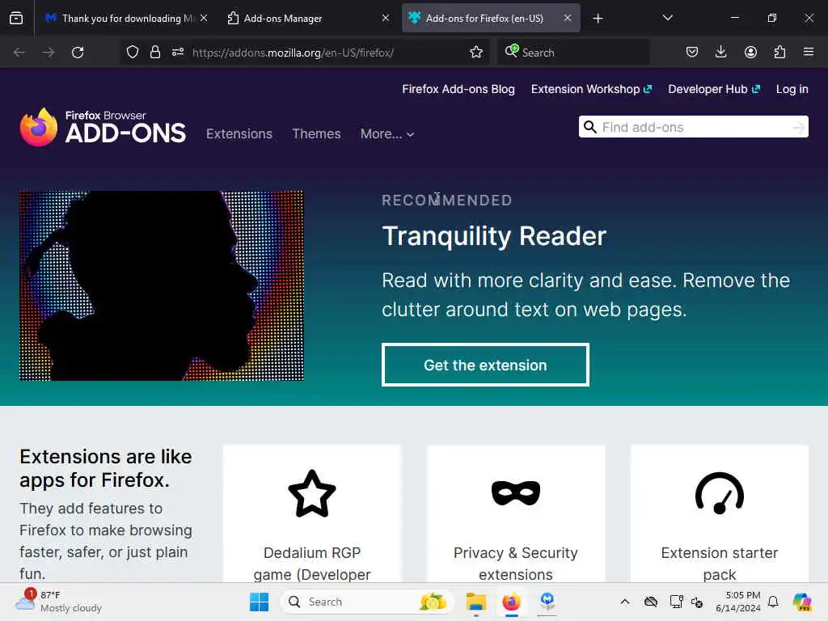Open site permissions icon in address bar

click(x=177, y=52)
